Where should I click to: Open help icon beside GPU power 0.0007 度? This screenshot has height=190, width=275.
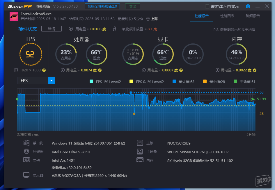click(x=181, y=70)
